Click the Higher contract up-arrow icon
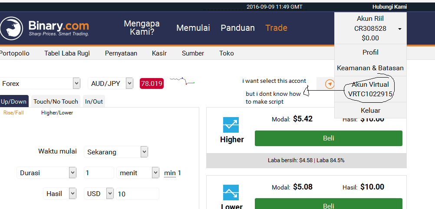 coord(231,125)
